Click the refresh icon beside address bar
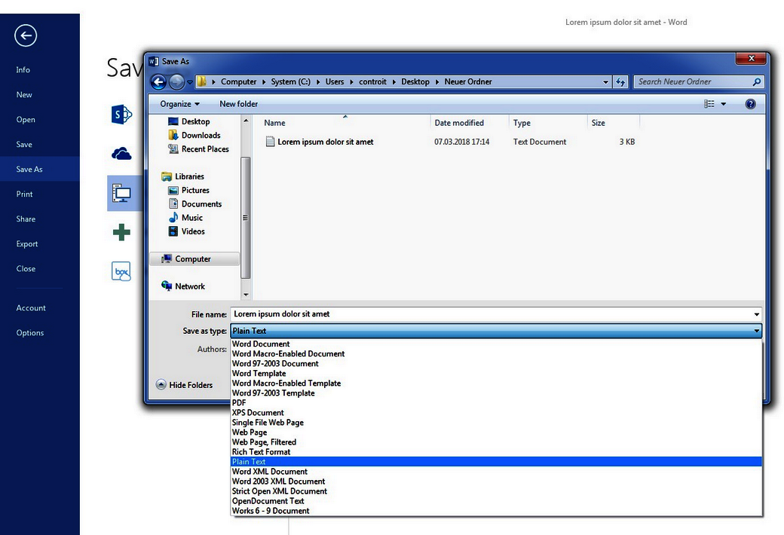This screenshot has height=535, width=784. (x=620, y=82)
